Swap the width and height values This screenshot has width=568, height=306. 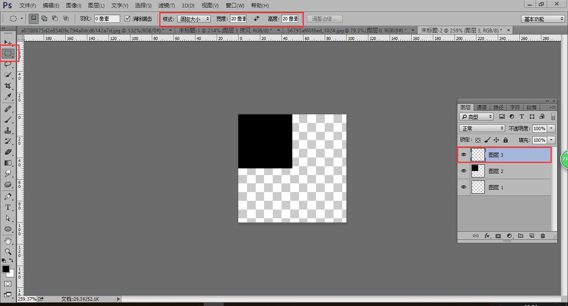tap(257, 19)
